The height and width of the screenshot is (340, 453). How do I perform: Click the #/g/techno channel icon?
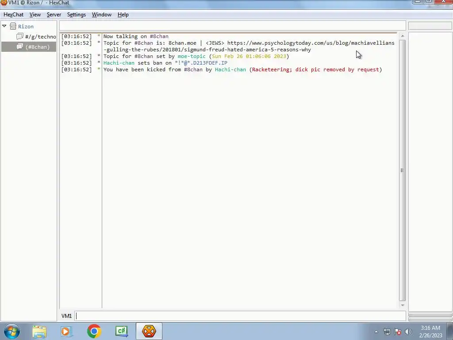point(19,36)
